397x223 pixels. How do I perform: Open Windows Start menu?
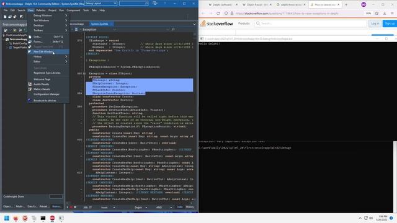(x=7, y=218)
